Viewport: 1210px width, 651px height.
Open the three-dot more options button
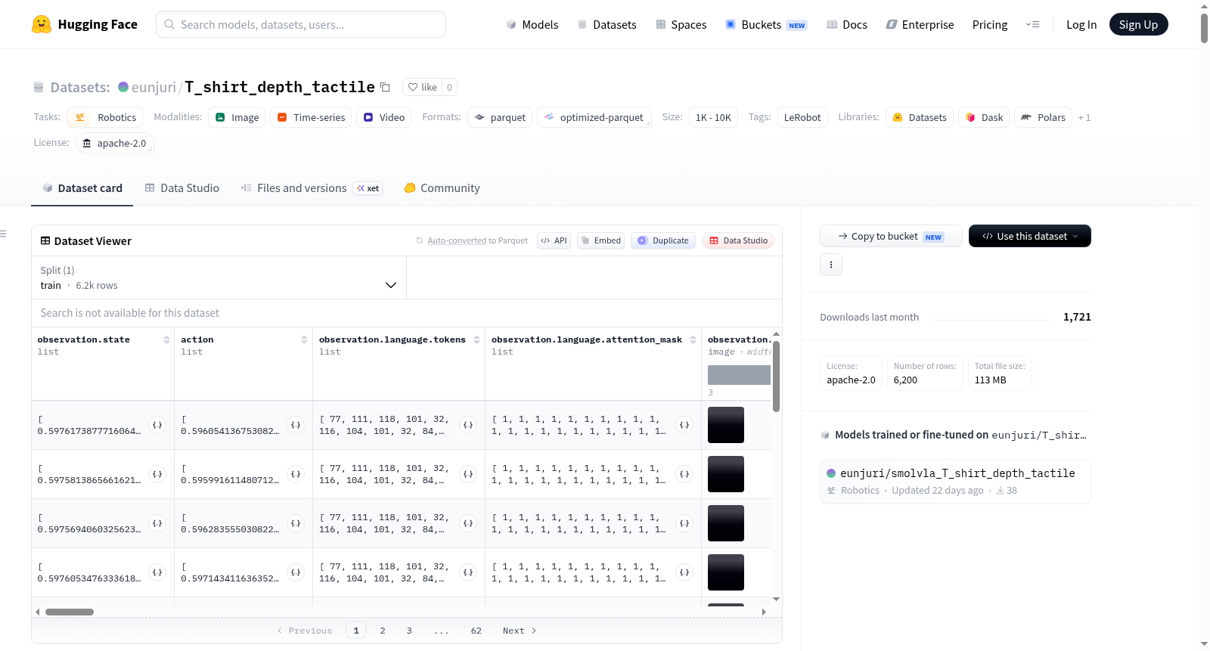point(831,265)
